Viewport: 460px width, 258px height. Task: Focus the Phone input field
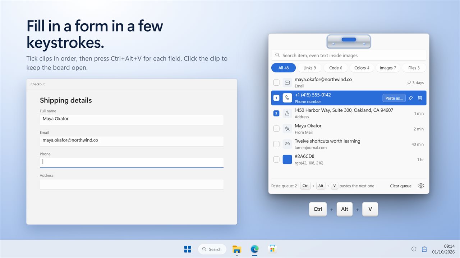click(132, 163)
